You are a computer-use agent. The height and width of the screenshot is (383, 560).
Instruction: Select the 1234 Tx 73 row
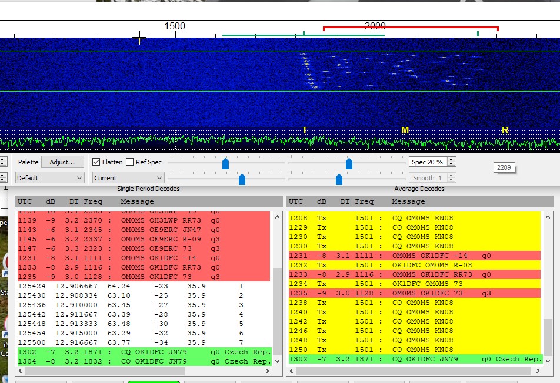(x=414, y=284)
